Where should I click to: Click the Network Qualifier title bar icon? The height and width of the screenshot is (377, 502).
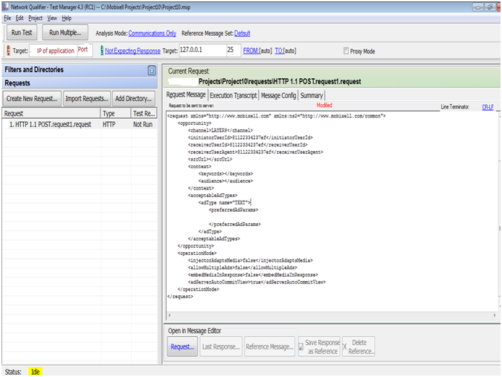5,6
